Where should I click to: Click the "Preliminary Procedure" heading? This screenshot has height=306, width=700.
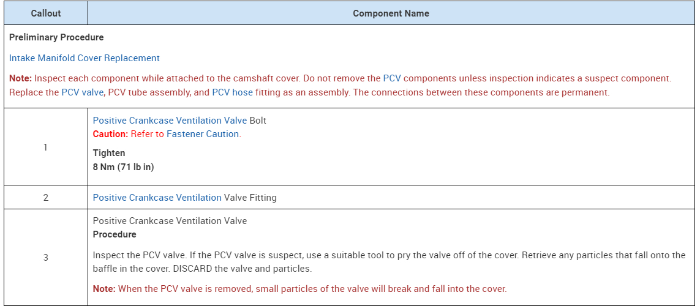pos(56,37)
